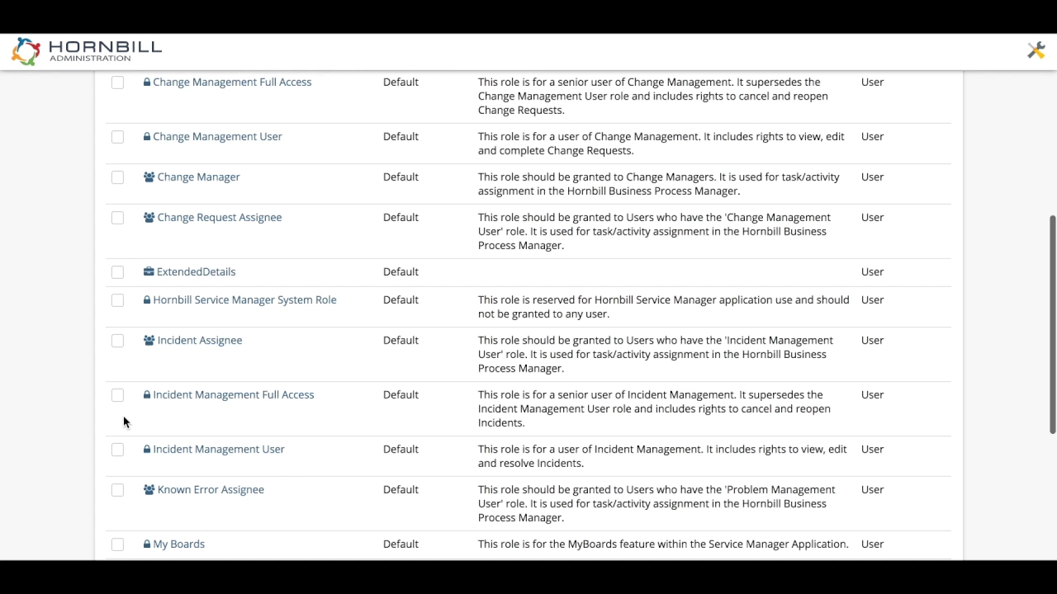Click lock icon beside Hornbill Service Manager System Role
This screenshot has height=594, width=1057.
(x=147, y=300)
